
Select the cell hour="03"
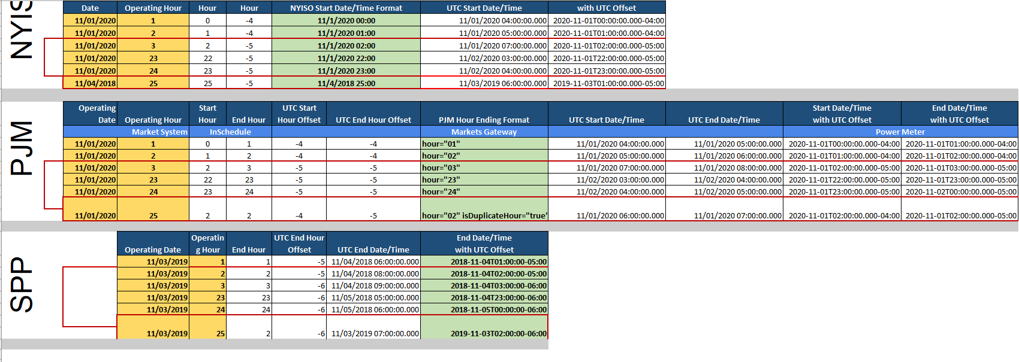(484, 168)
